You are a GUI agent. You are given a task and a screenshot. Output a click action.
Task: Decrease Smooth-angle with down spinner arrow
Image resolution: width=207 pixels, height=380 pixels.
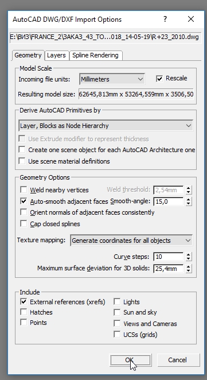189,203
